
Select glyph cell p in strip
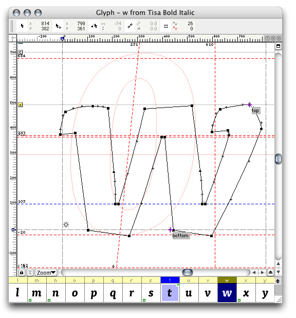coord(94,293)
